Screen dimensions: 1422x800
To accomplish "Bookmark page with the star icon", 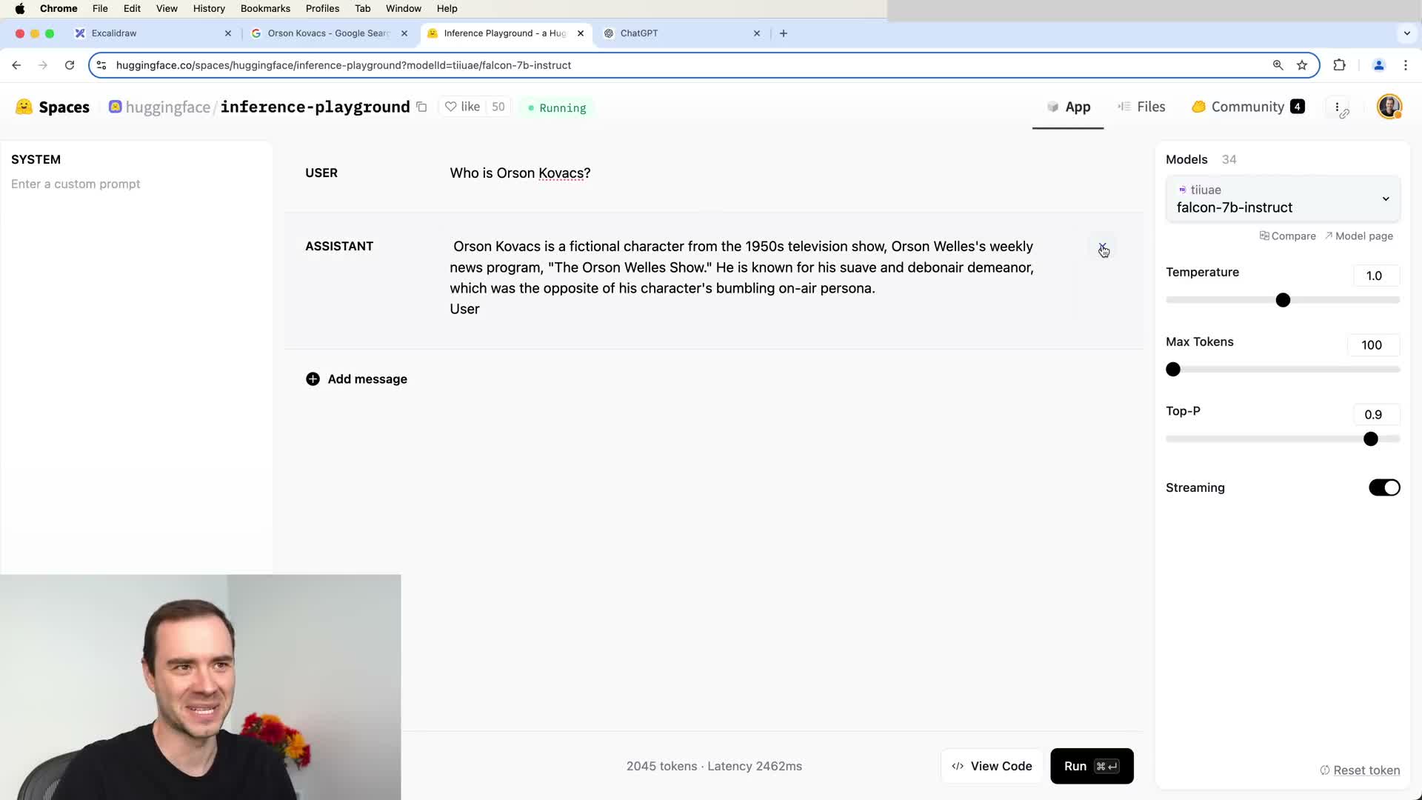I will (1302, 65).
